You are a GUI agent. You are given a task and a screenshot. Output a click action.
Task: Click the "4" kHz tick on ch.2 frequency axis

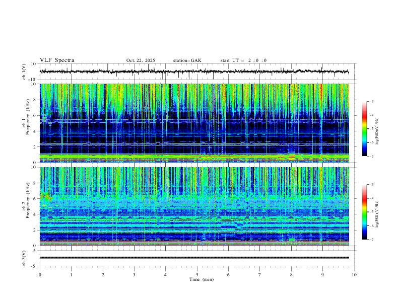click(x=35, y=214)
